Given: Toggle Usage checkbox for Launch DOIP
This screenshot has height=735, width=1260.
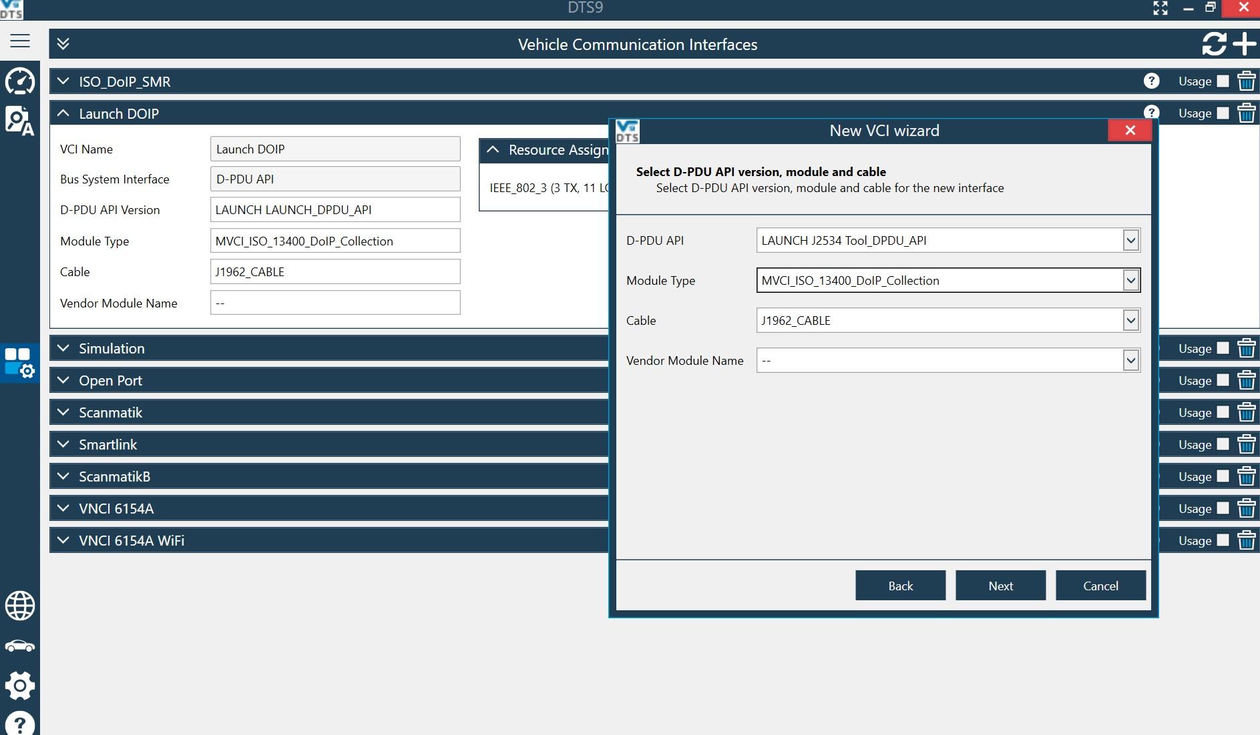Looking at the screenshot, I should (1223, 113).
